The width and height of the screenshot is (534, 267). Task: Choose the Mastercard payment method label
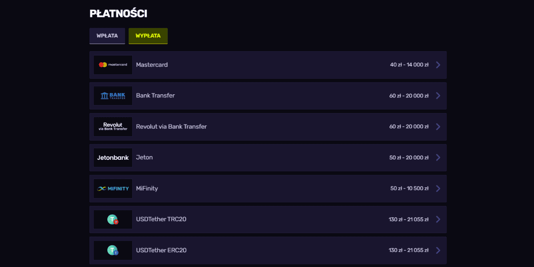coord(152,65)
